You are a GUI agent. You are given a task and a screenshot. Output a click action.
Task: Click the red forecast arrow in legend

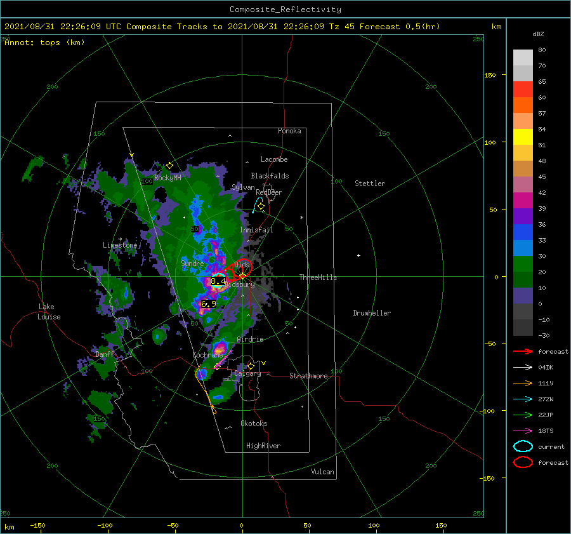coord(523,351)
